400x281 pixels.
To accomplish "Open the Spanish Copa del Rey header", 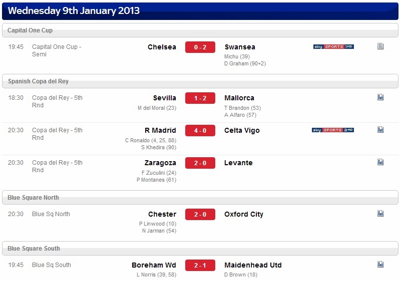I will (x=200, y=81).
